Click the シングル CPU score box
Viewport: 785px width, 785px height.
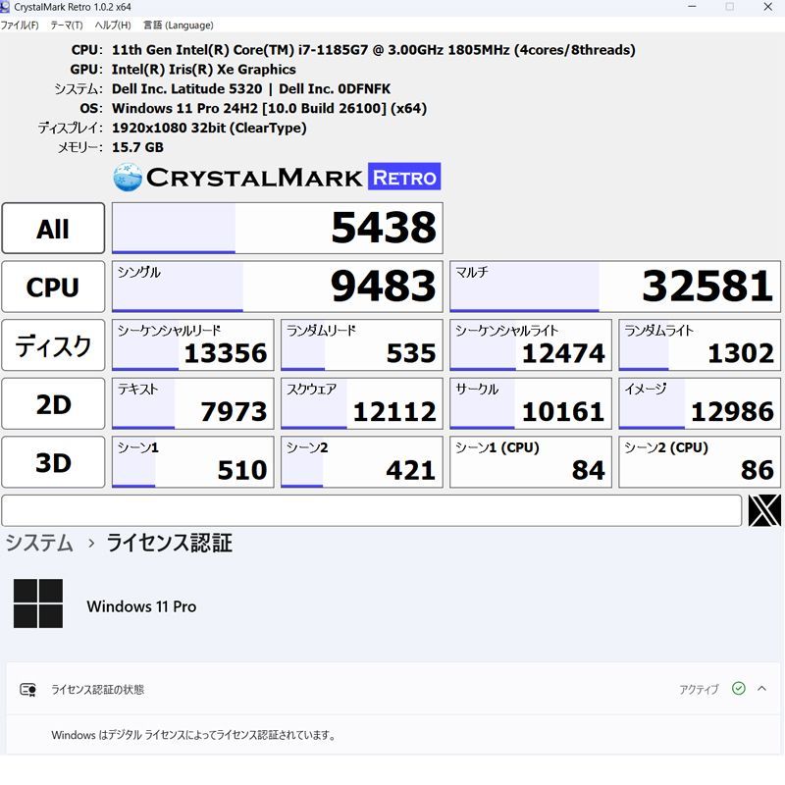(277, 287)
